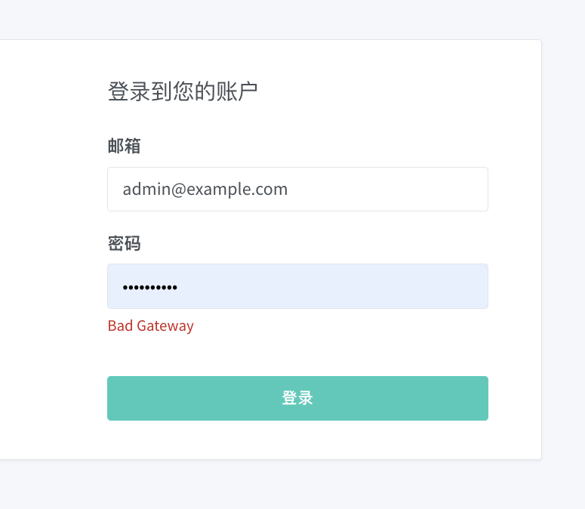Click the masked password dots
The width and height of the screenshot is (585, 509).
tap(149, 287)
